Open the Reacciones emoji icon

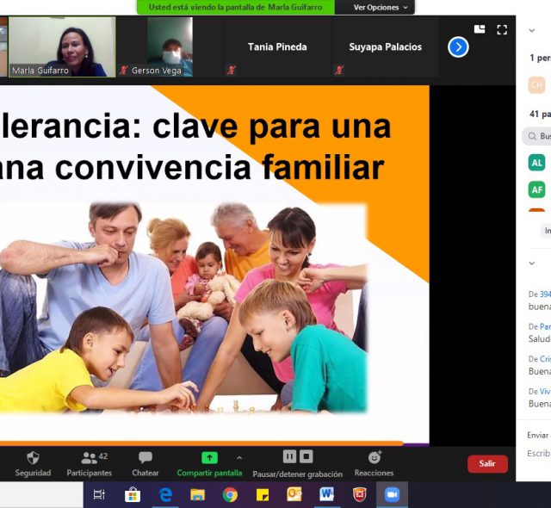pos(374,457)
